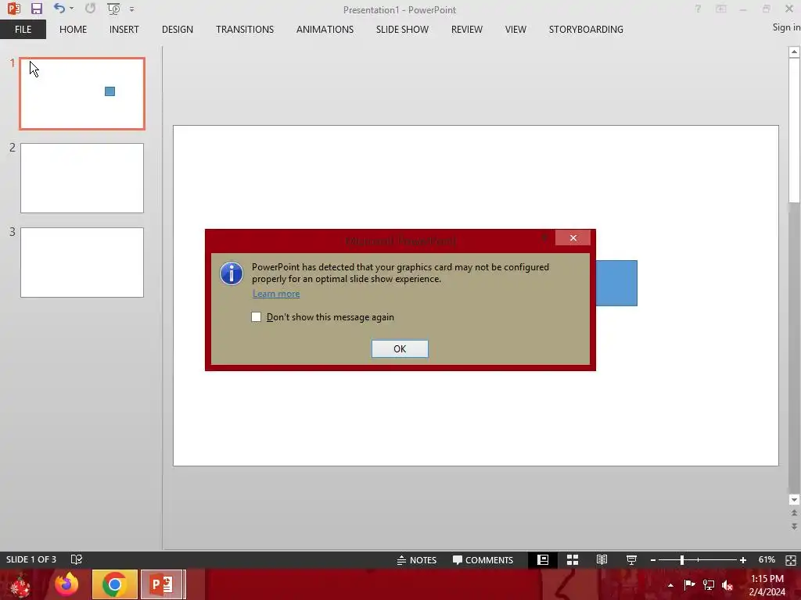Open the ANIMATIONS ribbon tab
The height and width of the screenshot is (600, 801).
tap(325, 30)
